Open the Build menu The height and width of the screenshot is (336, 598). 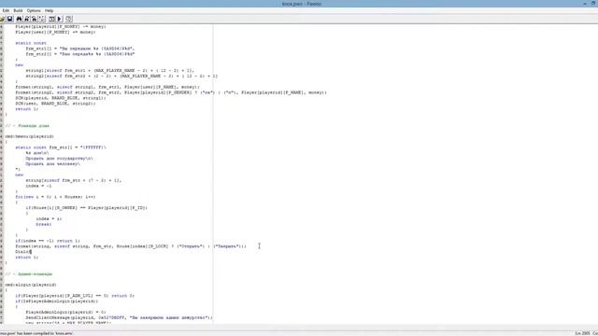pos(18,10)
